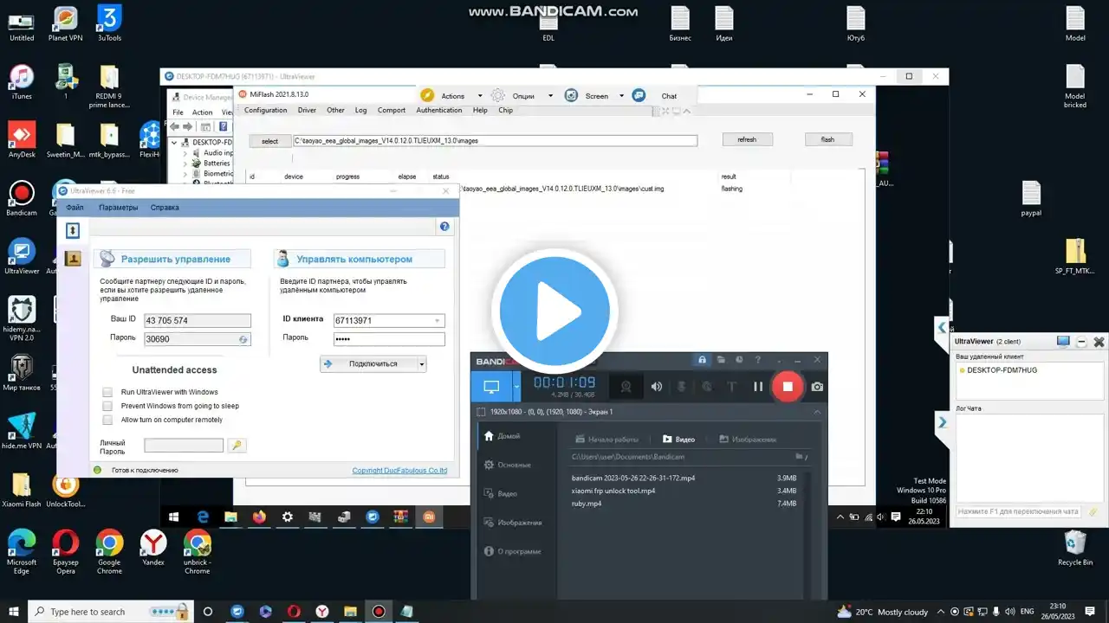Toggle Bandicam webcam overlay icon
This screenshot has height=623, width=1109.
(626, 387)
